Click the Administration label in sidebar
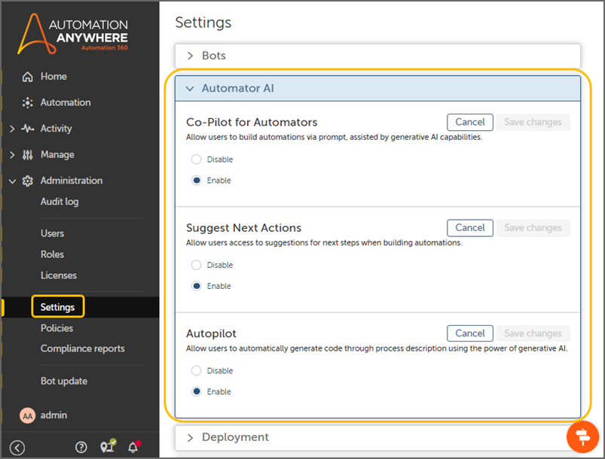605x459 pixels. point(72,181)
